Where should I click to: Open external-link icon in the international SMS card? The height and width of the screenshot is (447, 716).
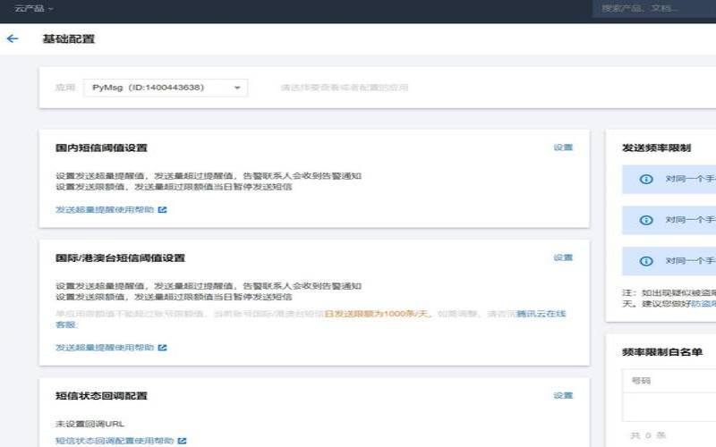tap(163, 348)
